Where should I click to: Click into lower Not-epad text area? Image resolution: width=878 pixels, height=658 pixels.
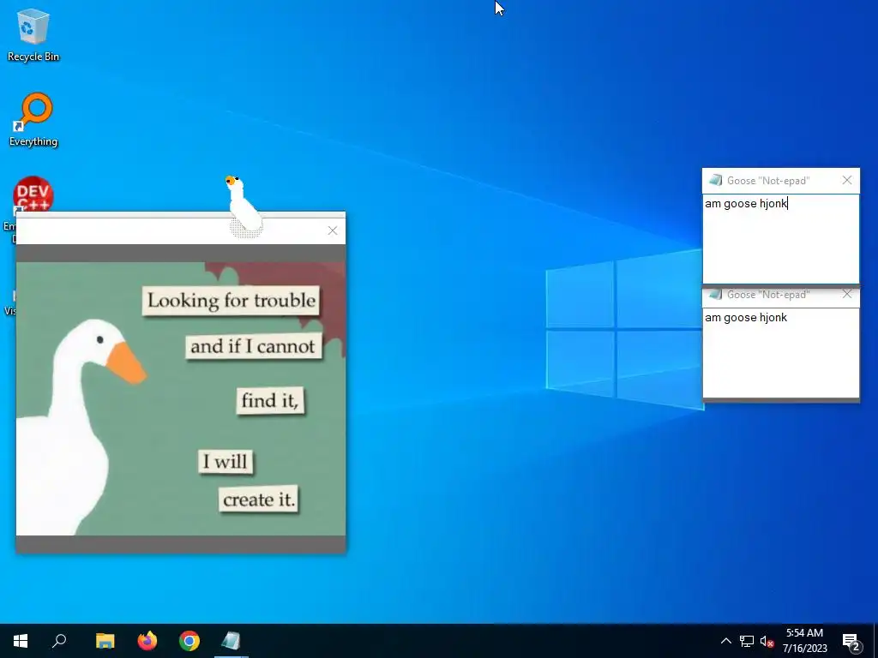780,353
